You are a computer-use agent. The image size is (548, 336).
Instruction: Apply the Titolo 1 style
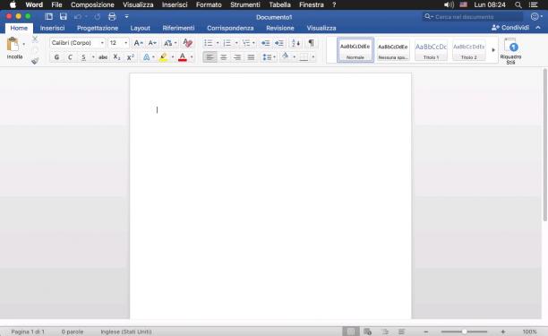[x=431, y=50]
